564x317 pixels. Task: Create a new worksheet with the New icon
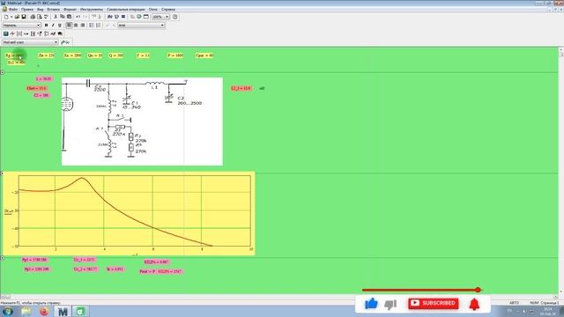pyautogui.click(x=6, y=17)
